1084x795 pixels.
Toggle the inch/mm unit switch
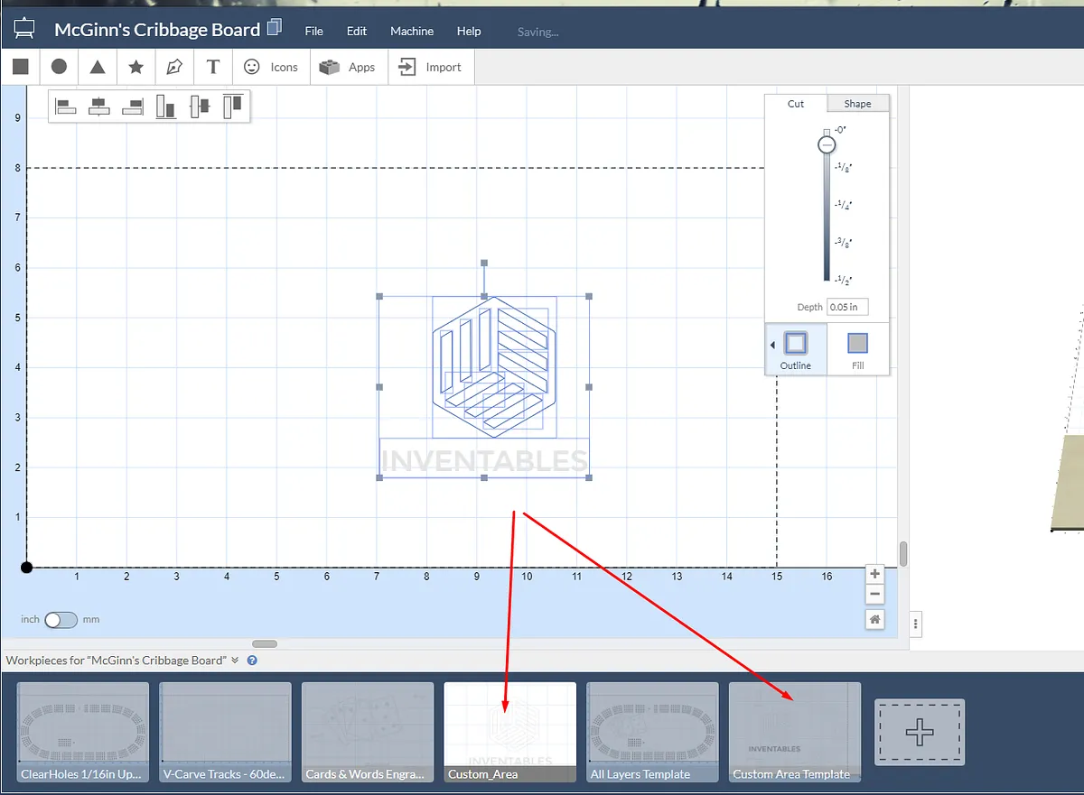tap(61, 620)
